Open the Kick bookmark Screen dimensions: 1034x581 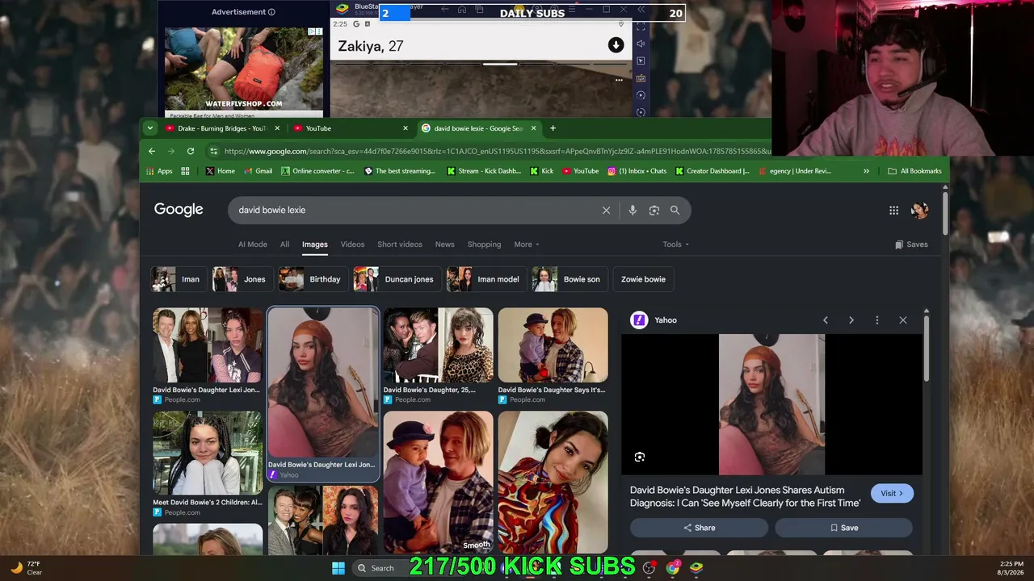click(542, 171)
